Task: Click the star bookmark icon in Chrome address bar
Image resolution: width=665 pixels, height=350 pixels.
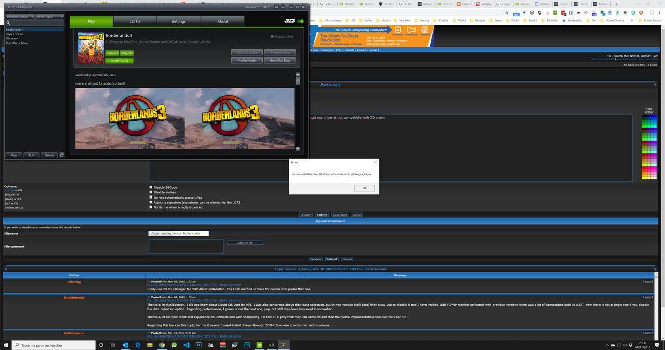Action: (x=507, y=12)
